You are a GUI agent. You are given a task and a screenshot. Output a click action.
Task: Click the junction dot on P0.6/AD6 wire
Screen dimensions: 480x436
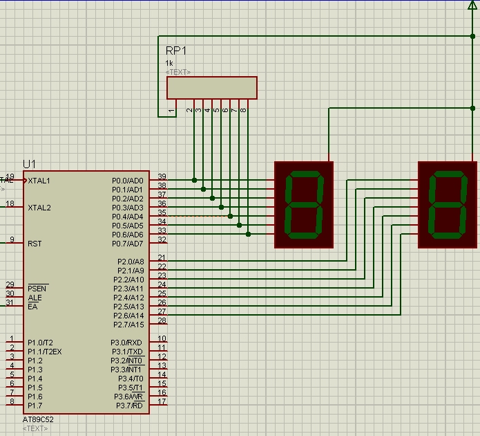point(249,234)
